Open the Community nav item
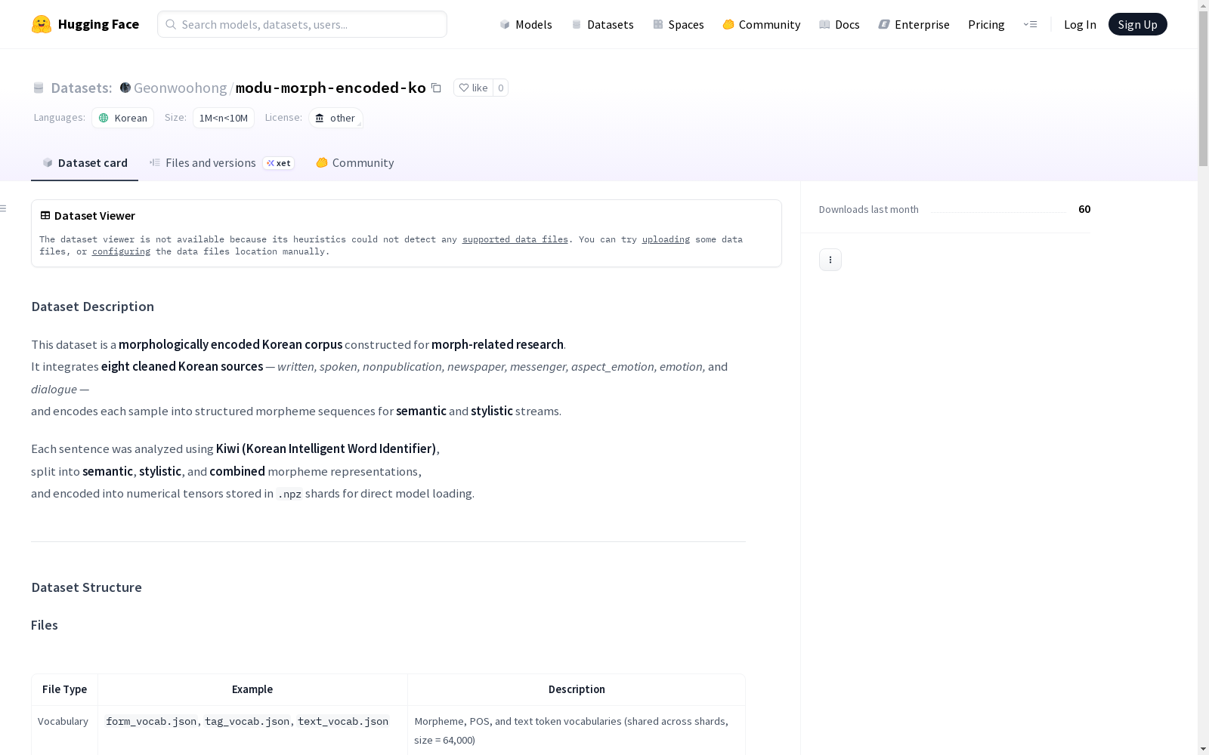Screen dimensions: 1209x755 click(x=761, y=24)
